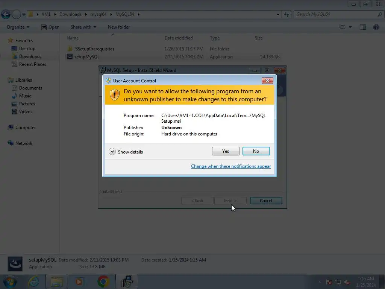Image resolution: width=385 pixels, height=289 pixels.
Task: Sort by the Size column header
Action: [259, 38]
